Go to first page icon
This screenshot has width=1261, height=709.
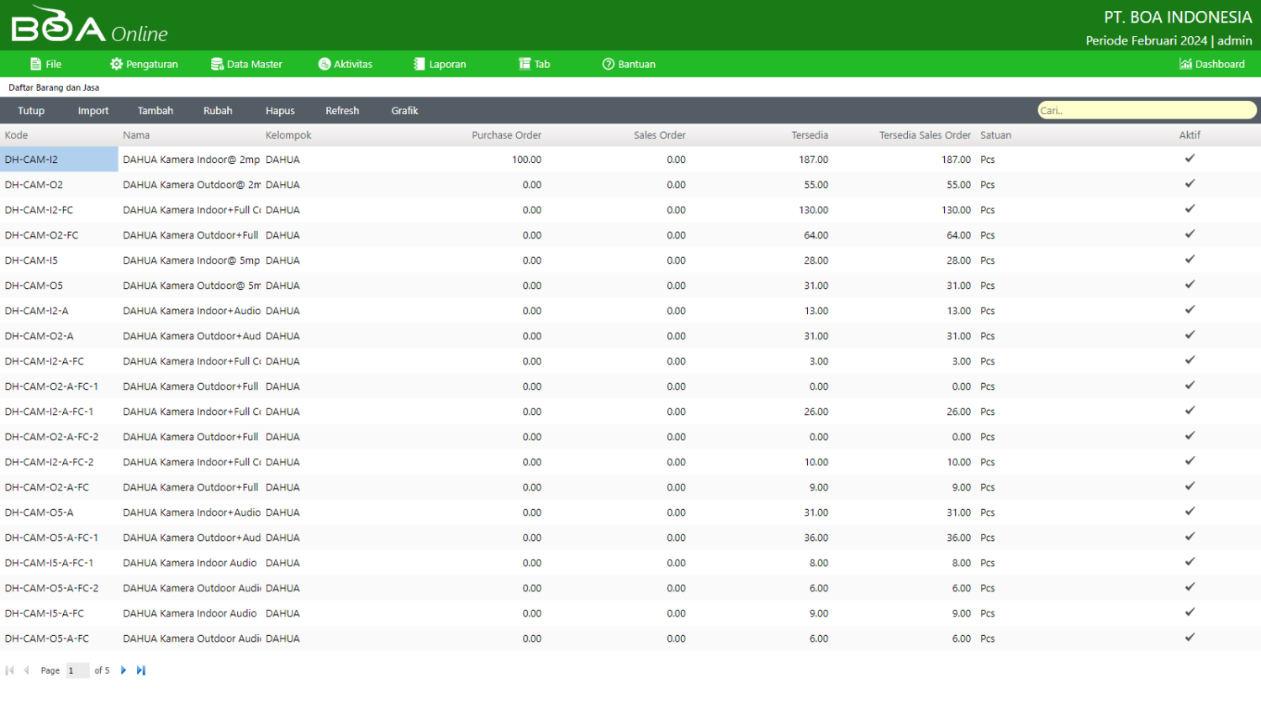pyautogui.click(x=10, y=670)
